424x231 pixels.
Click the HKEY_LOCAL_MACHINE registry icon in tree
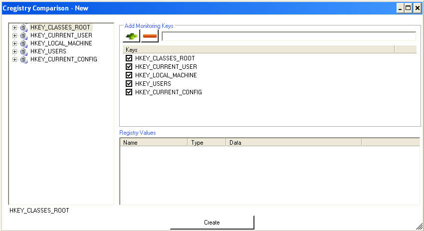tap(23, 43)
